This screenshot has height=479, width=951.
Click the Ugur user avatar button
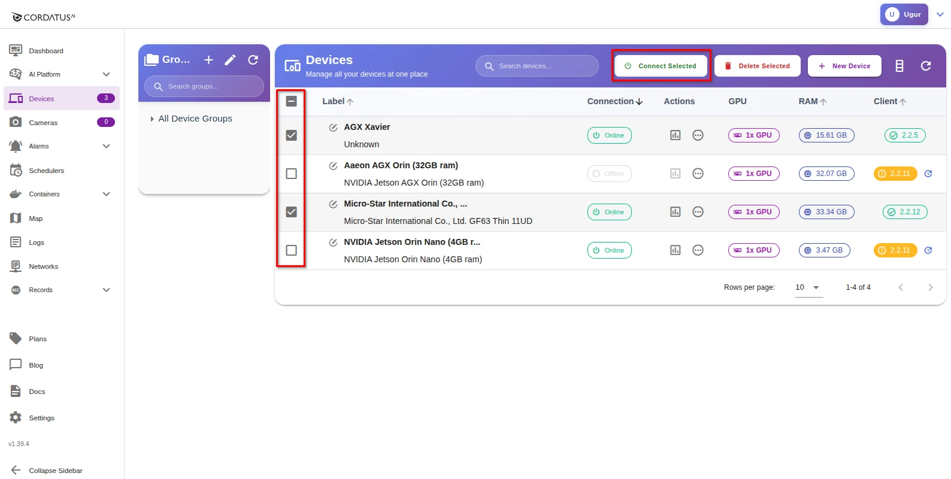tap(904, 14)
